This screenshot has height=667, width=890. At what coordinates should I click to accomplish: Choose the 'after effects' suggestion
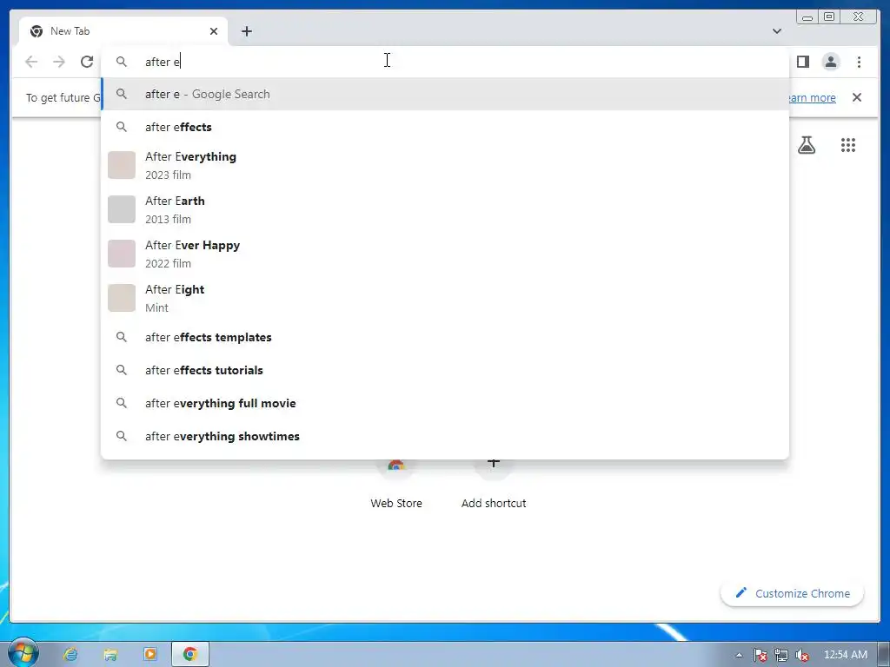point(445,127)
